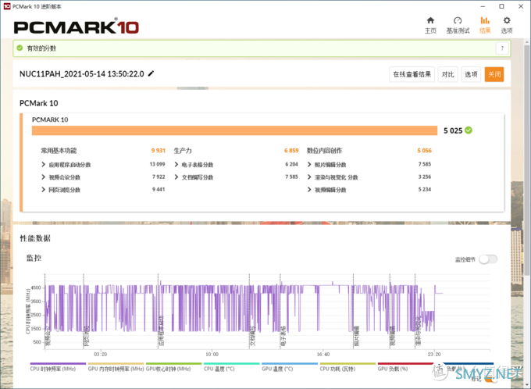
Task: Click the PCMark 10 title bar app icon
Action: [7, 6]
